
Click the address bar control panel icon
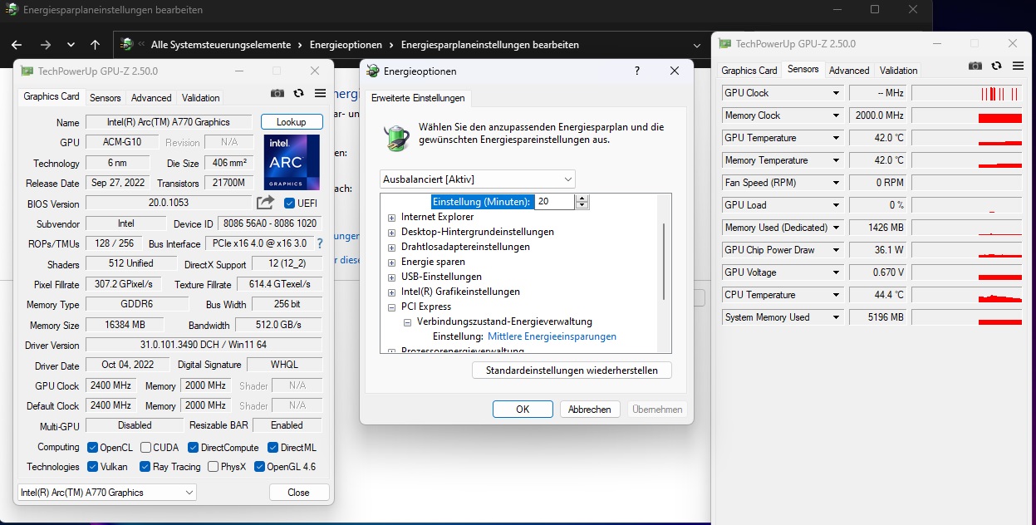click(x=126, y=45)
